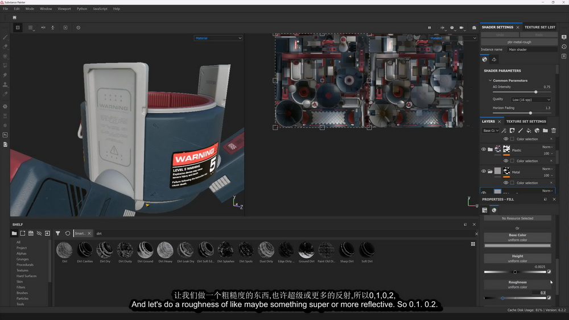The height and width of the screenshot is (320, 569).
Task: Click the Base Color gray swatch bar
Action: 517,246
